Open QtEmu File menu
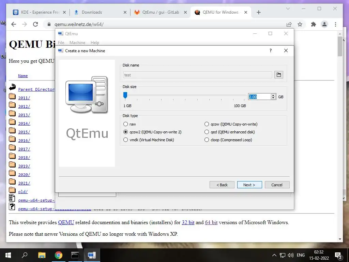Image resolution: width=349 pixels, height=262 pixels. (61, 43)
